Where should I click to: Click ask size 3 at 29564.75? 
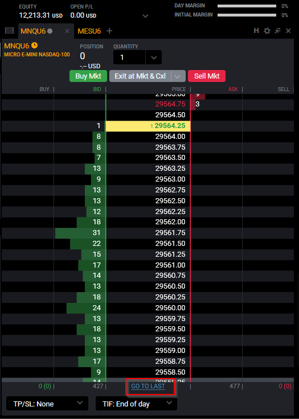tap(198, 104)
